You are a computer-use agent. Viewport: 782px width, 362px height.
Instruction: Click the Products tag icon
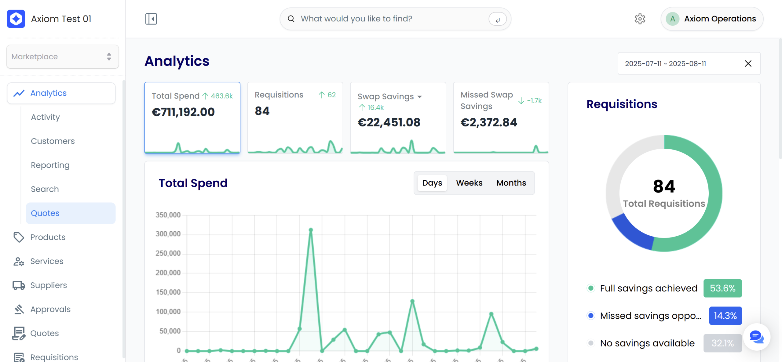pyautogui.click(x=19, y=237)
